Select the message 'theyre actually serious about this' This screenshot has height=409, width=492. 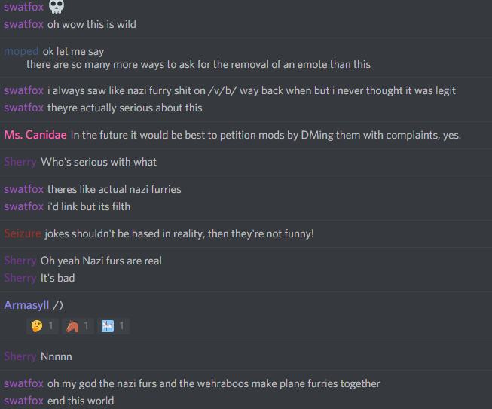pyautogui.click(x=124, y=108)
